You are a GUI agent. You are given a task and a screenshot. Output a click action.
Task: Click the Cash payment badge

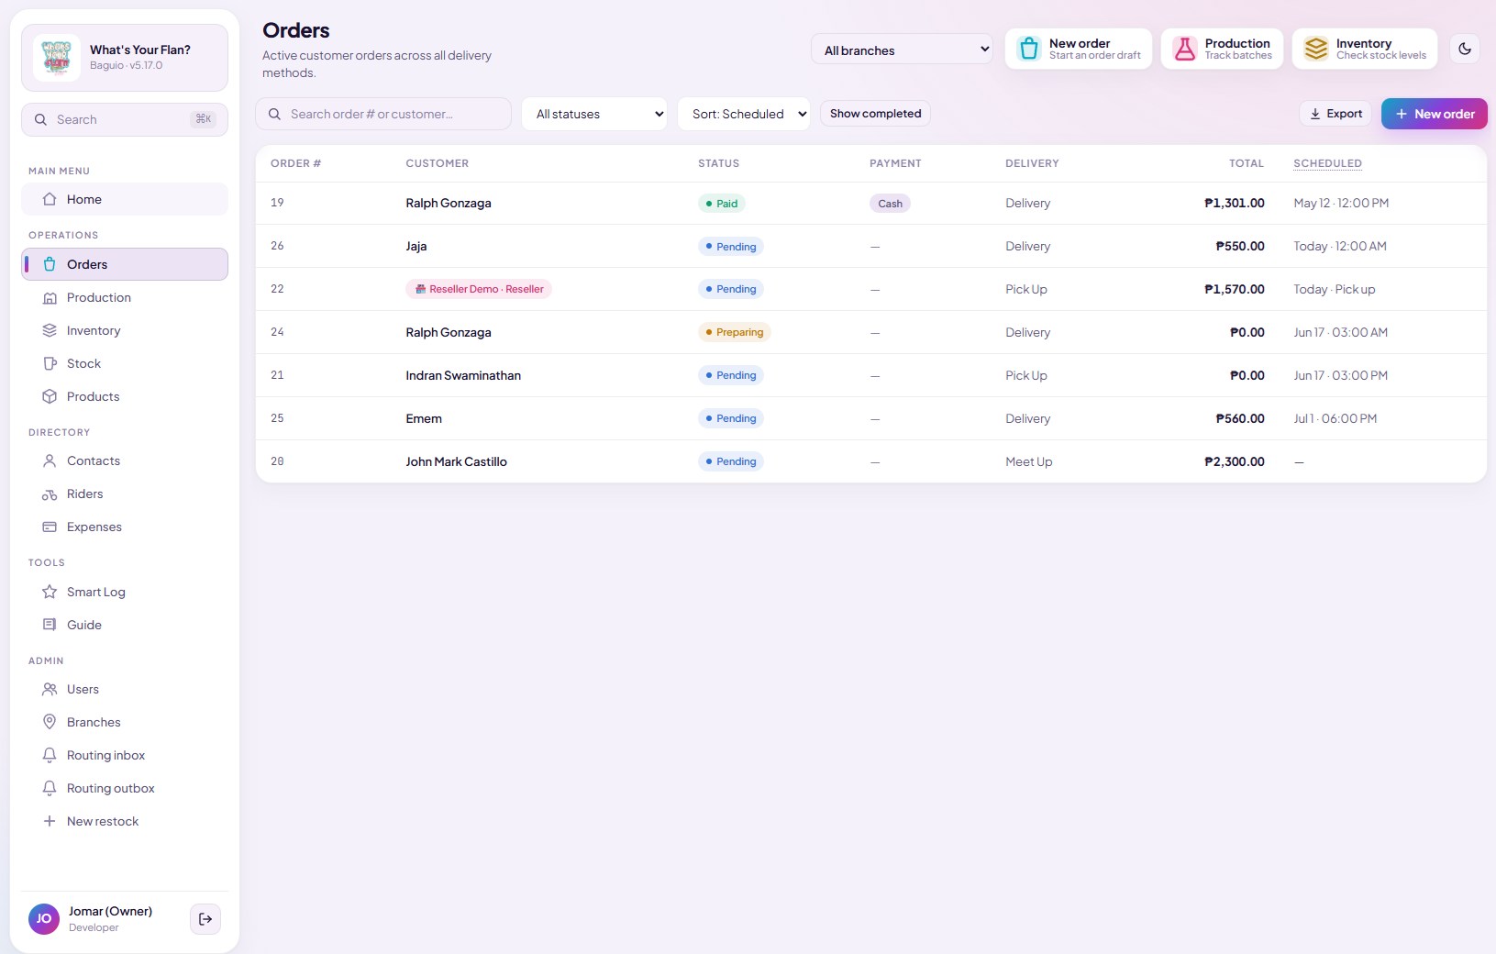click(x=890, y=204)
